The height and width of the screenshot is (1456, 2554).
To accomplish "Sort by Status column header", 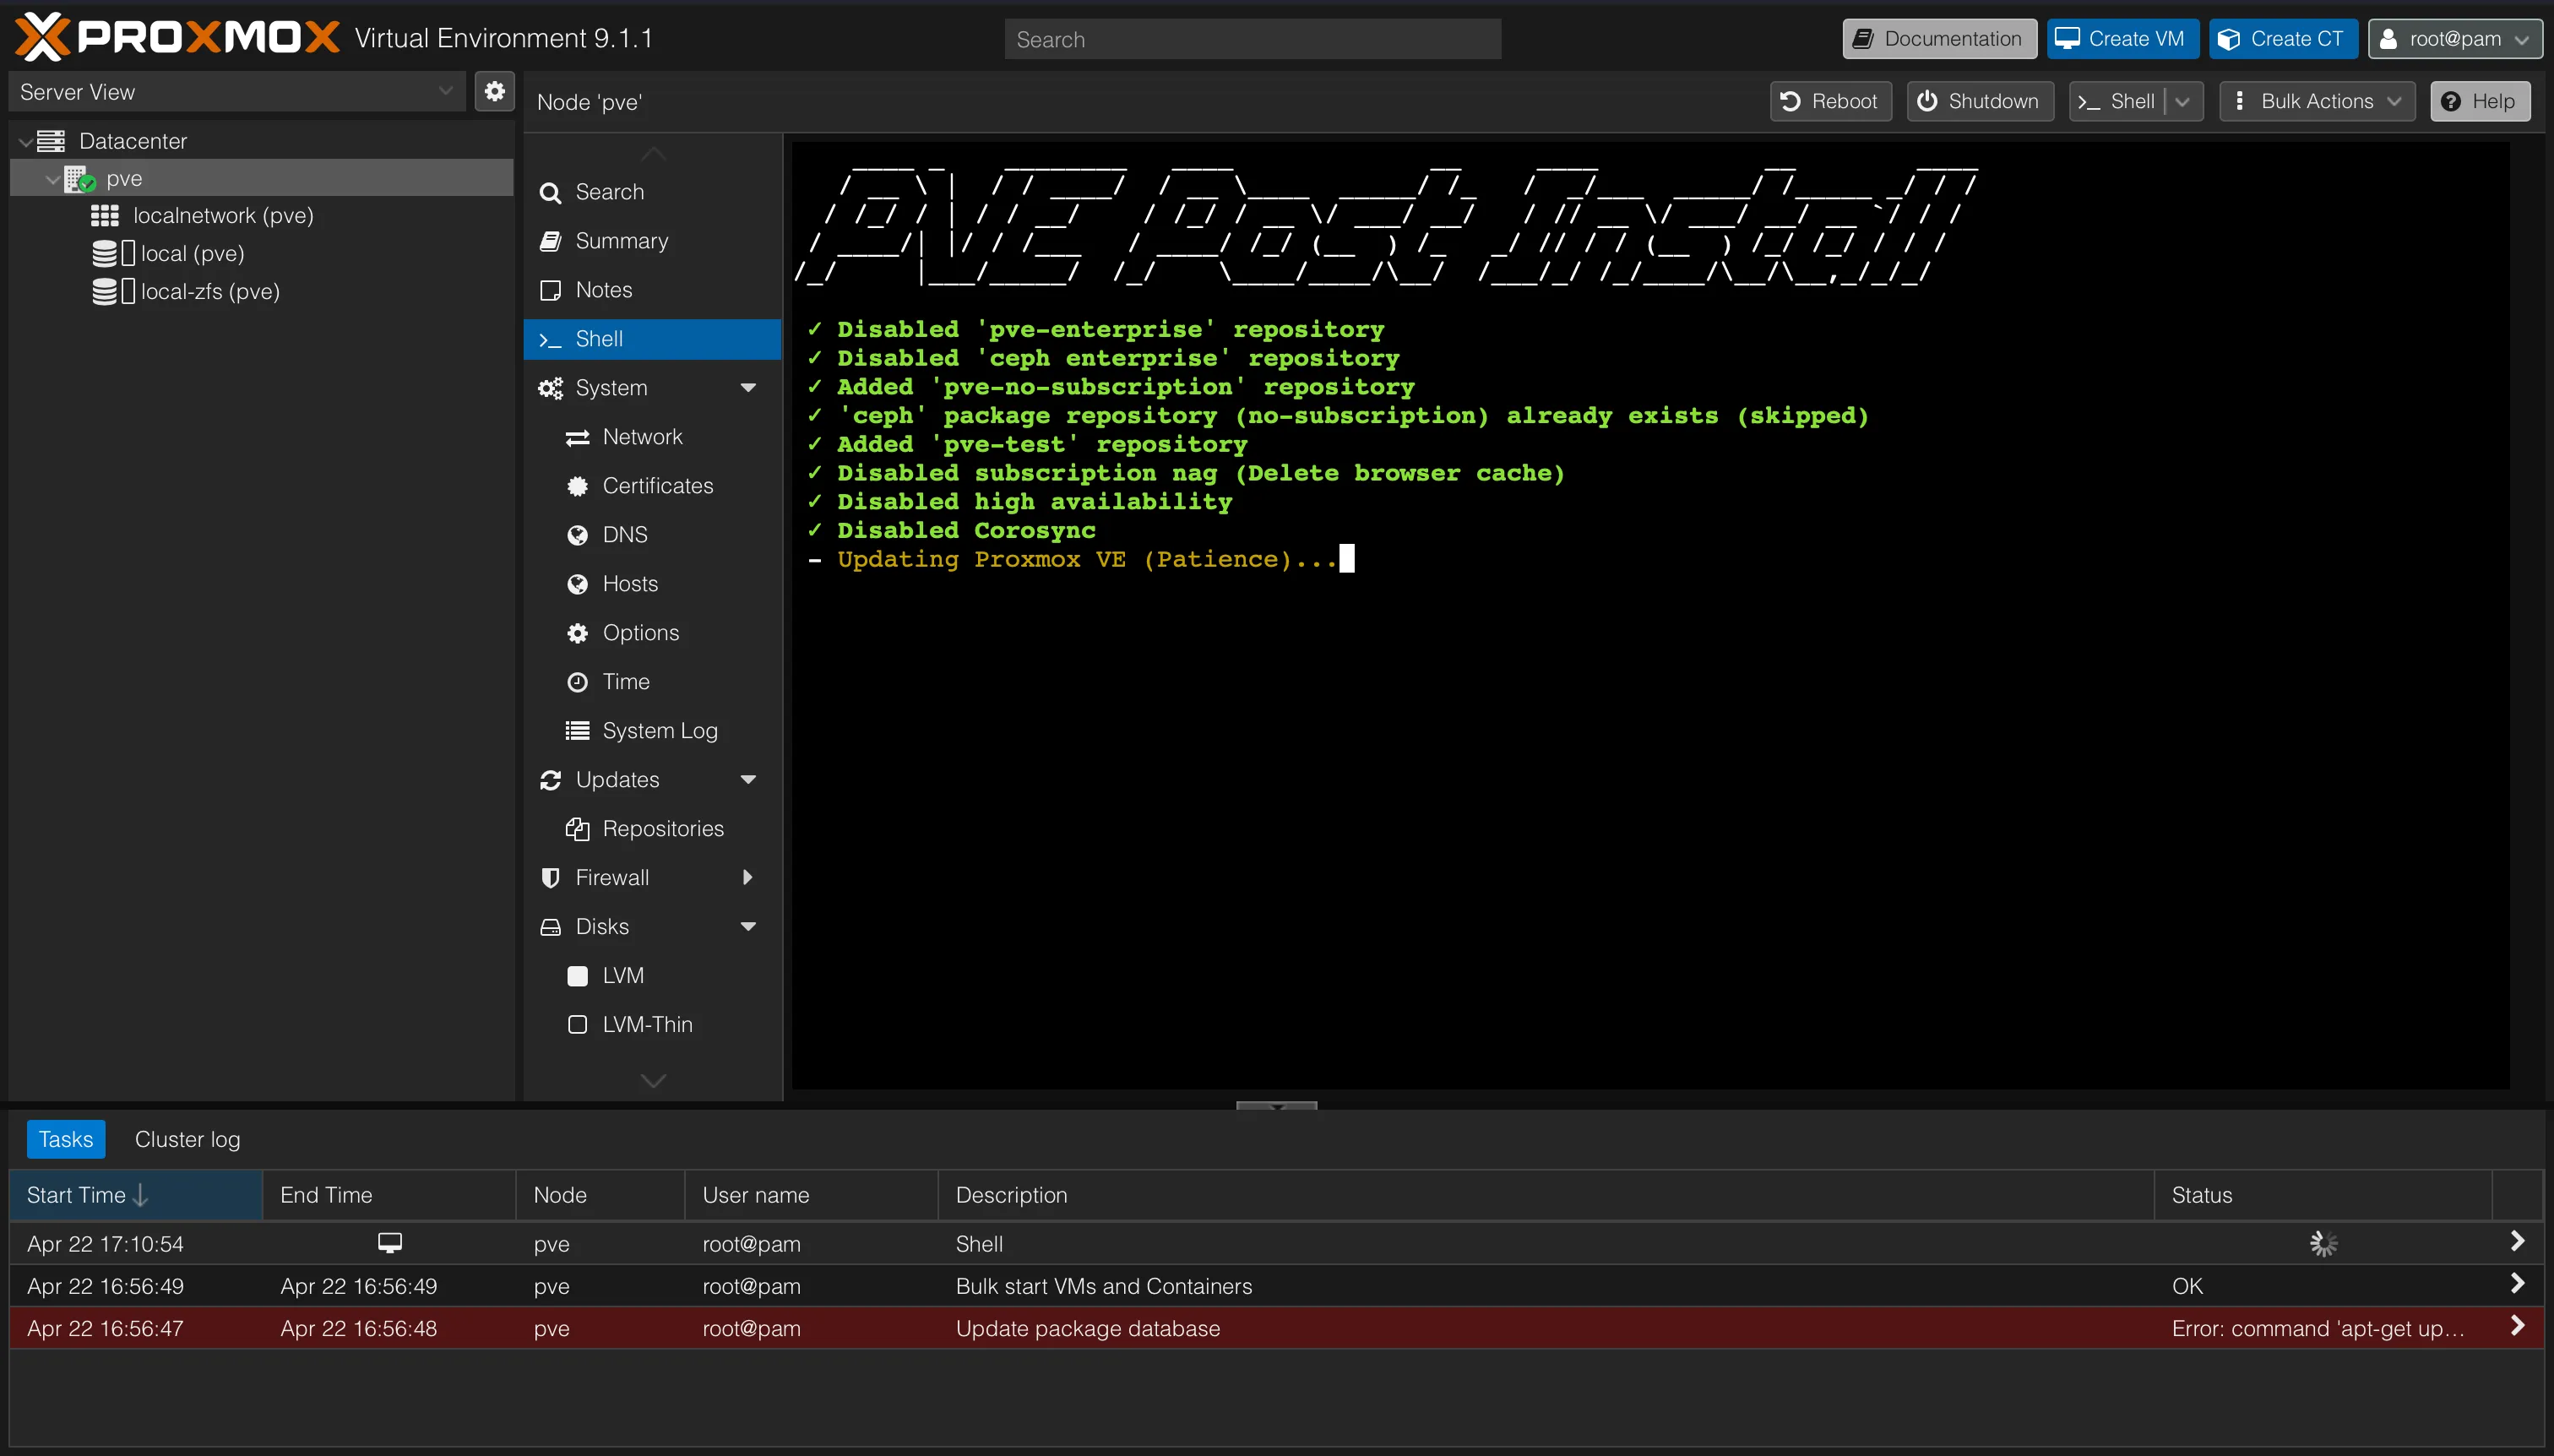I will [x=2322, y=1195].
